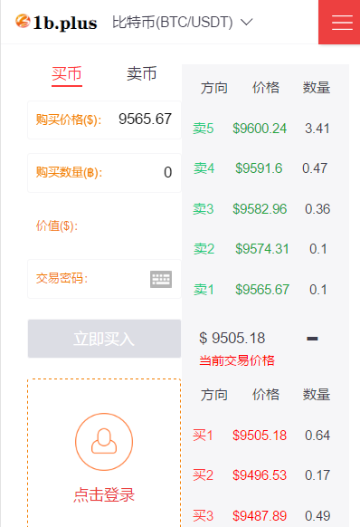Click quantity 0.36 in 卖3 row
The width and height of the screenshot is (360, 527).
pyautogui.click(x=317, y=209)
